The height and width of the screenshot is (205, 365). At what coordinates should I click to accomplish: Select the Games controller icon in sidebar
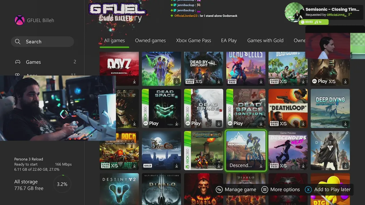18,62
